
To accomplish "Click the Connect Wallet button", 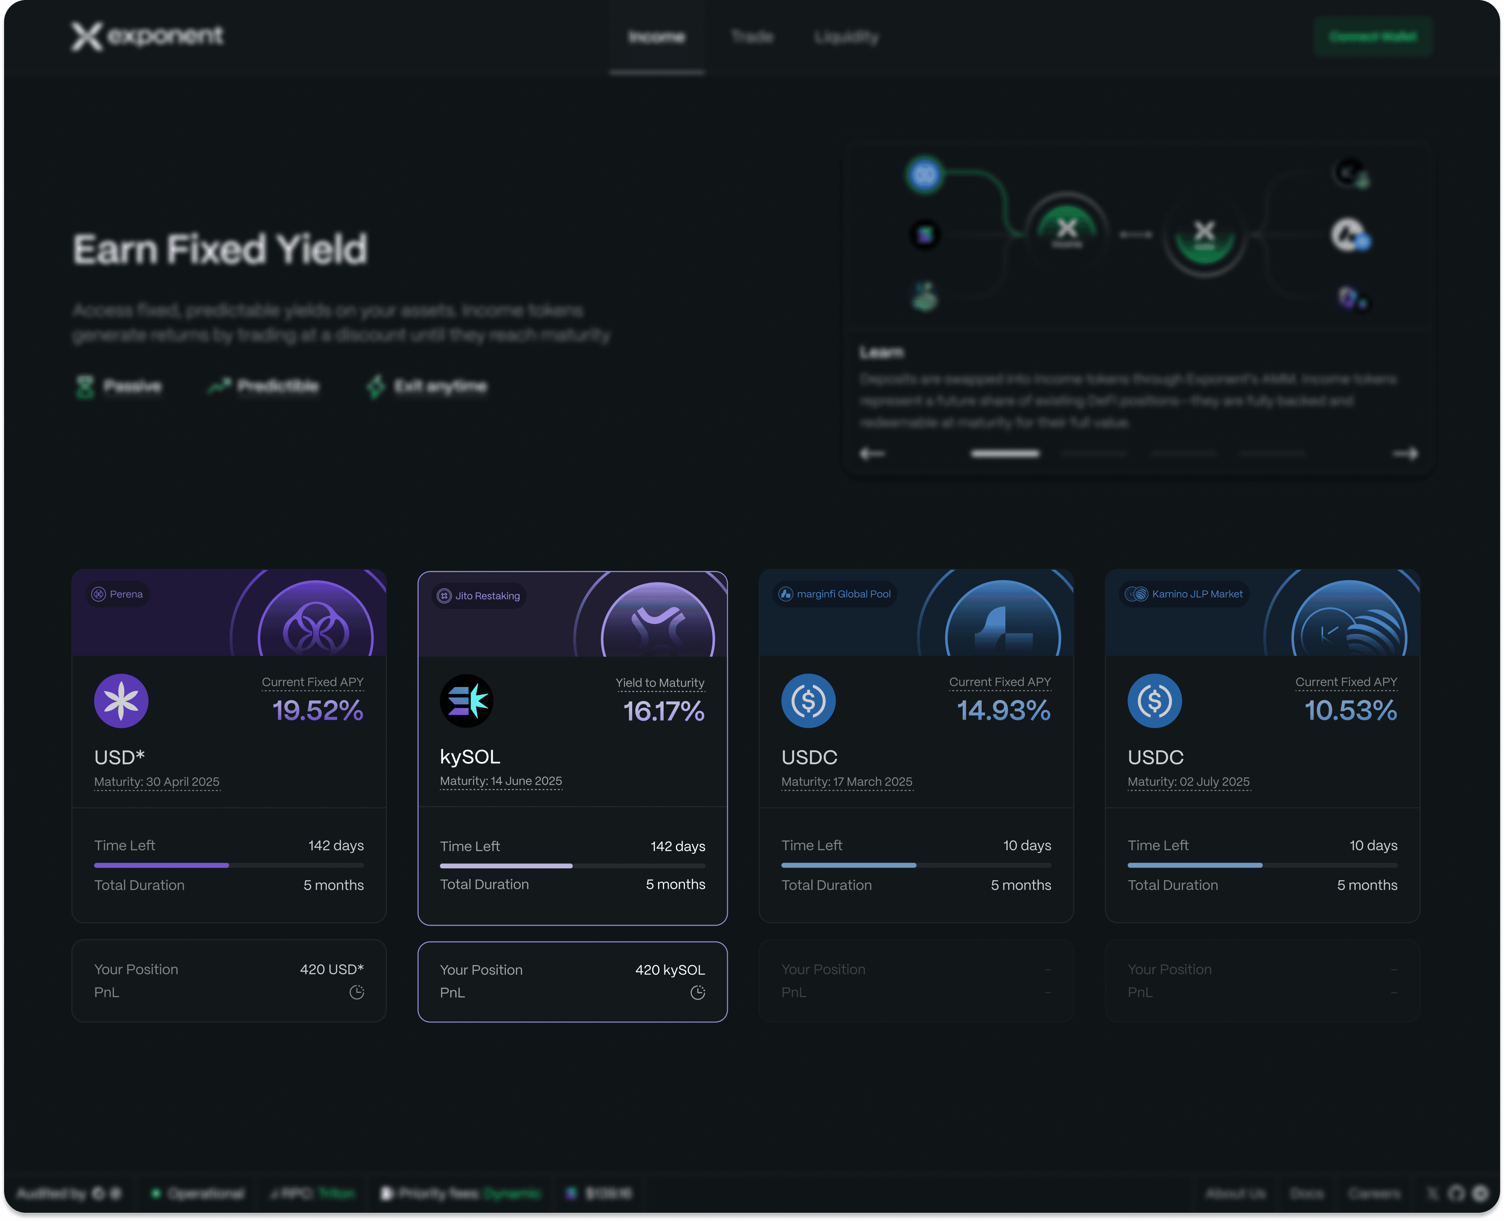I will click(x=1373, y=36).
